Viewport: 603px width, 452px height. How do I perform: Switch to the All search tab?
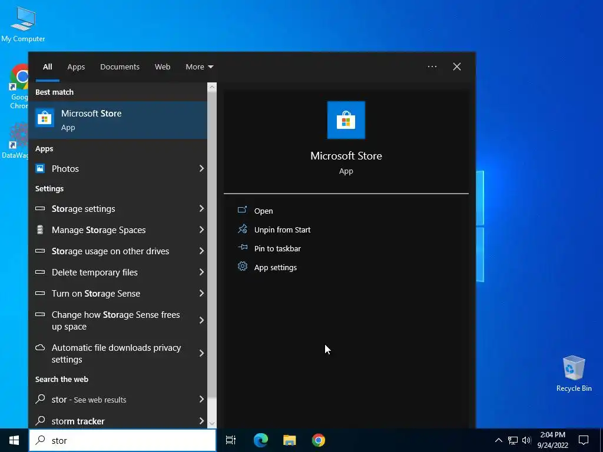[x=47, y=67]
